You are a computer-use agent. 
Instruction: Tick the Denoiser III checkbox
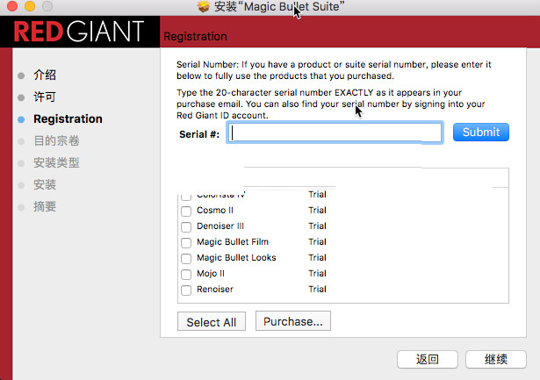coord(186,226)
